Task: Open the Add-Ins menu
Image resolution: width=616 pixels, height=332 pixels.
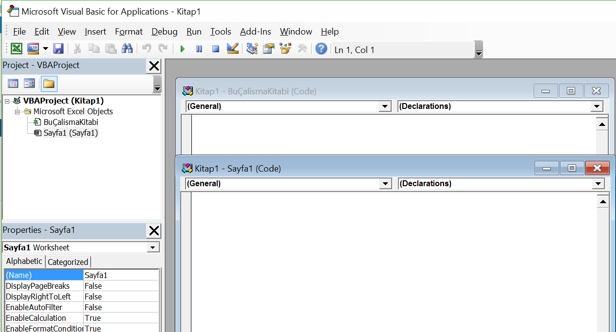Action: 256,32
